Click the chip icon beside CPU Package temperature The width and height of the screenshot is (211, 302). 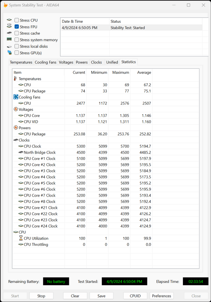point(21,91)
